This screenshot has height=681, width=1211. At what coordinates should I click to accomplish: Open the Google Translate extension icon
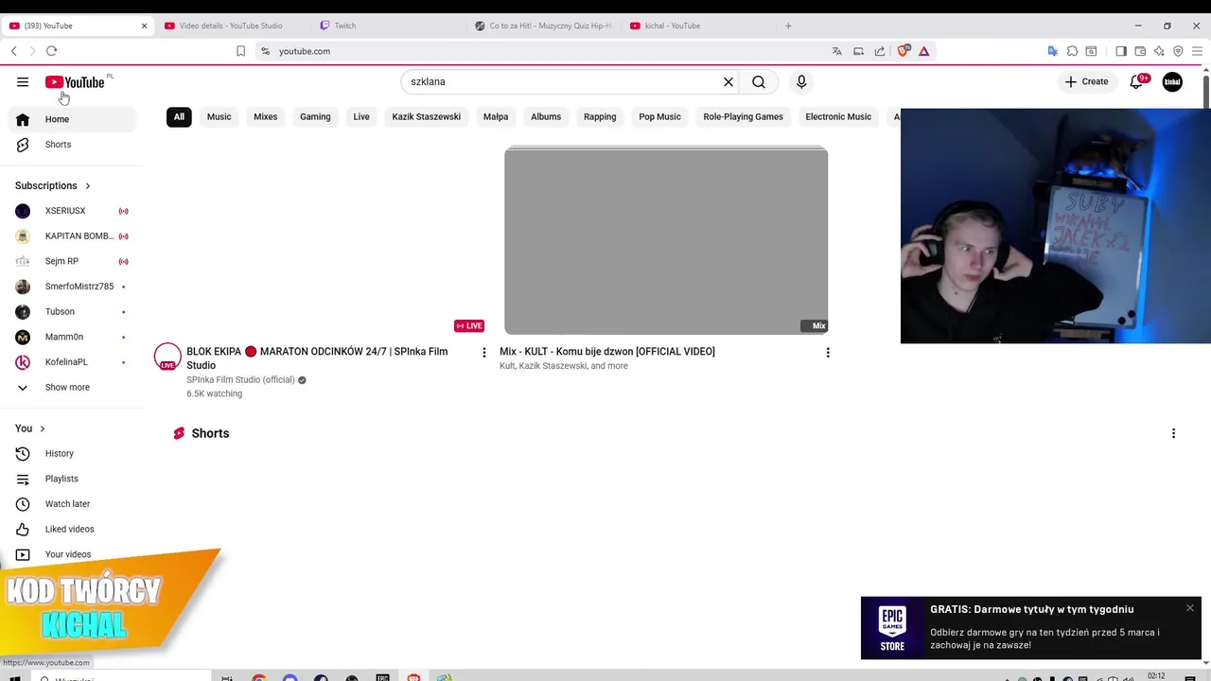click(x=1052, y=51)
